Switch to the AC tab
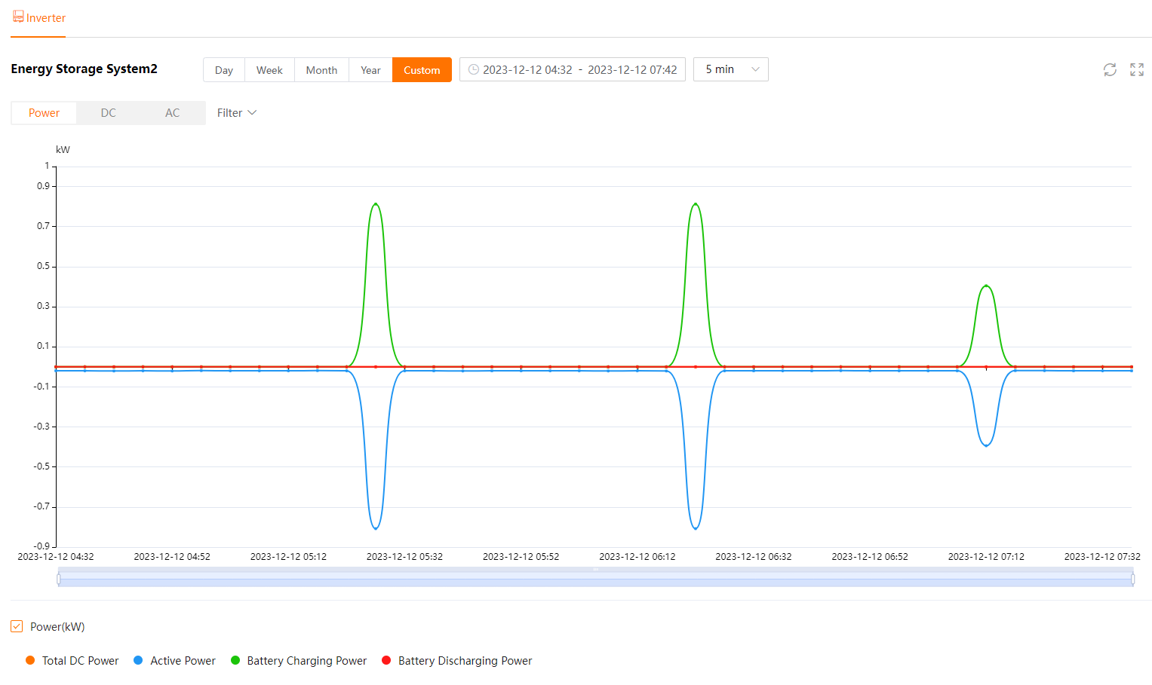The image size is (1152, 685). coord(173,113)
